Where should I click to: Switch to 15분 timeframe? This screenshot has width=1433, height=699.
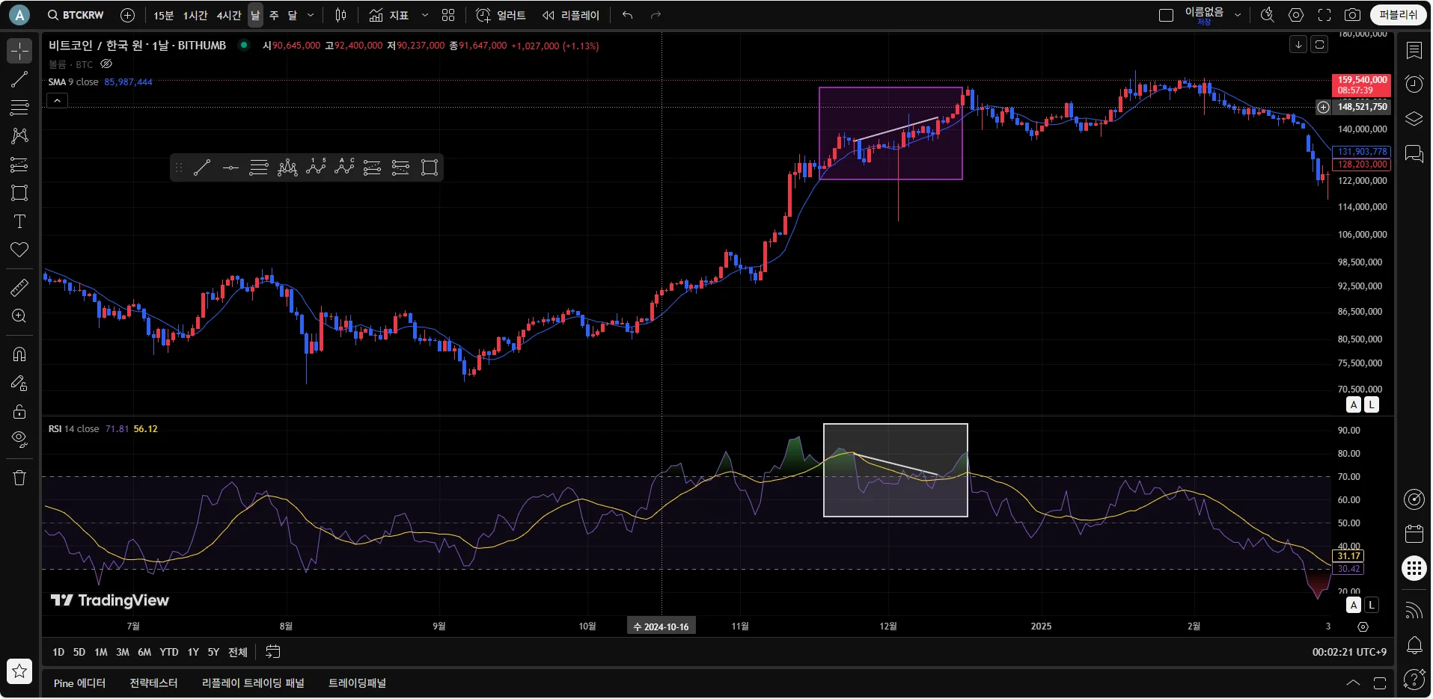tap(163, 15)
